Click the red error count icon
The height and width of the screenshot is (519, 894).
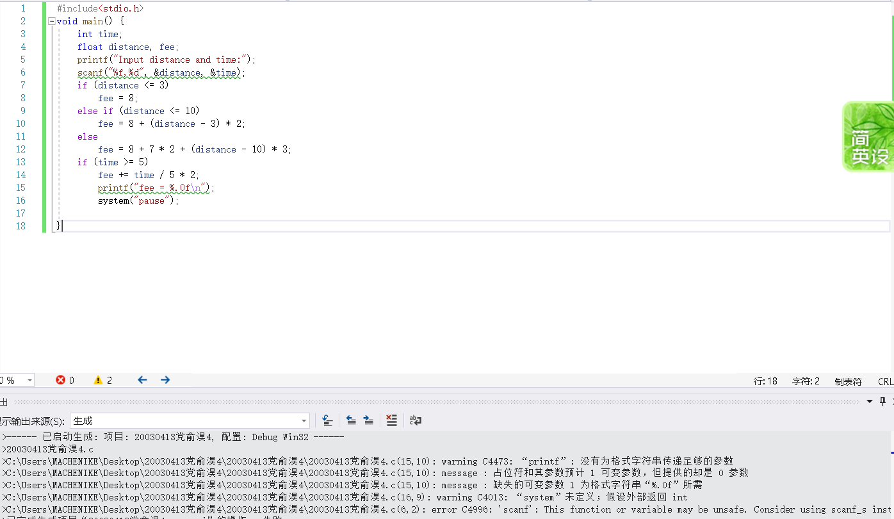click(61, 380)
